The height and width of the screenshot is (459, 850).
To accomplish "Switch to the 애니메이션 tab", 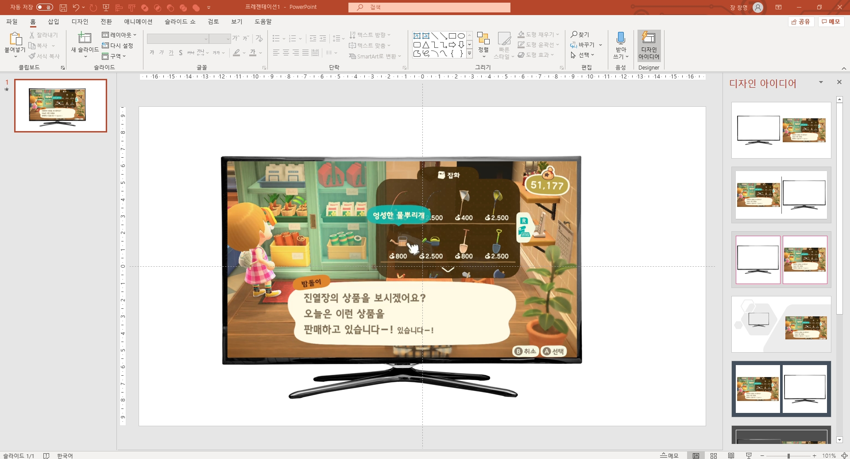I will (x=138, y=21).
